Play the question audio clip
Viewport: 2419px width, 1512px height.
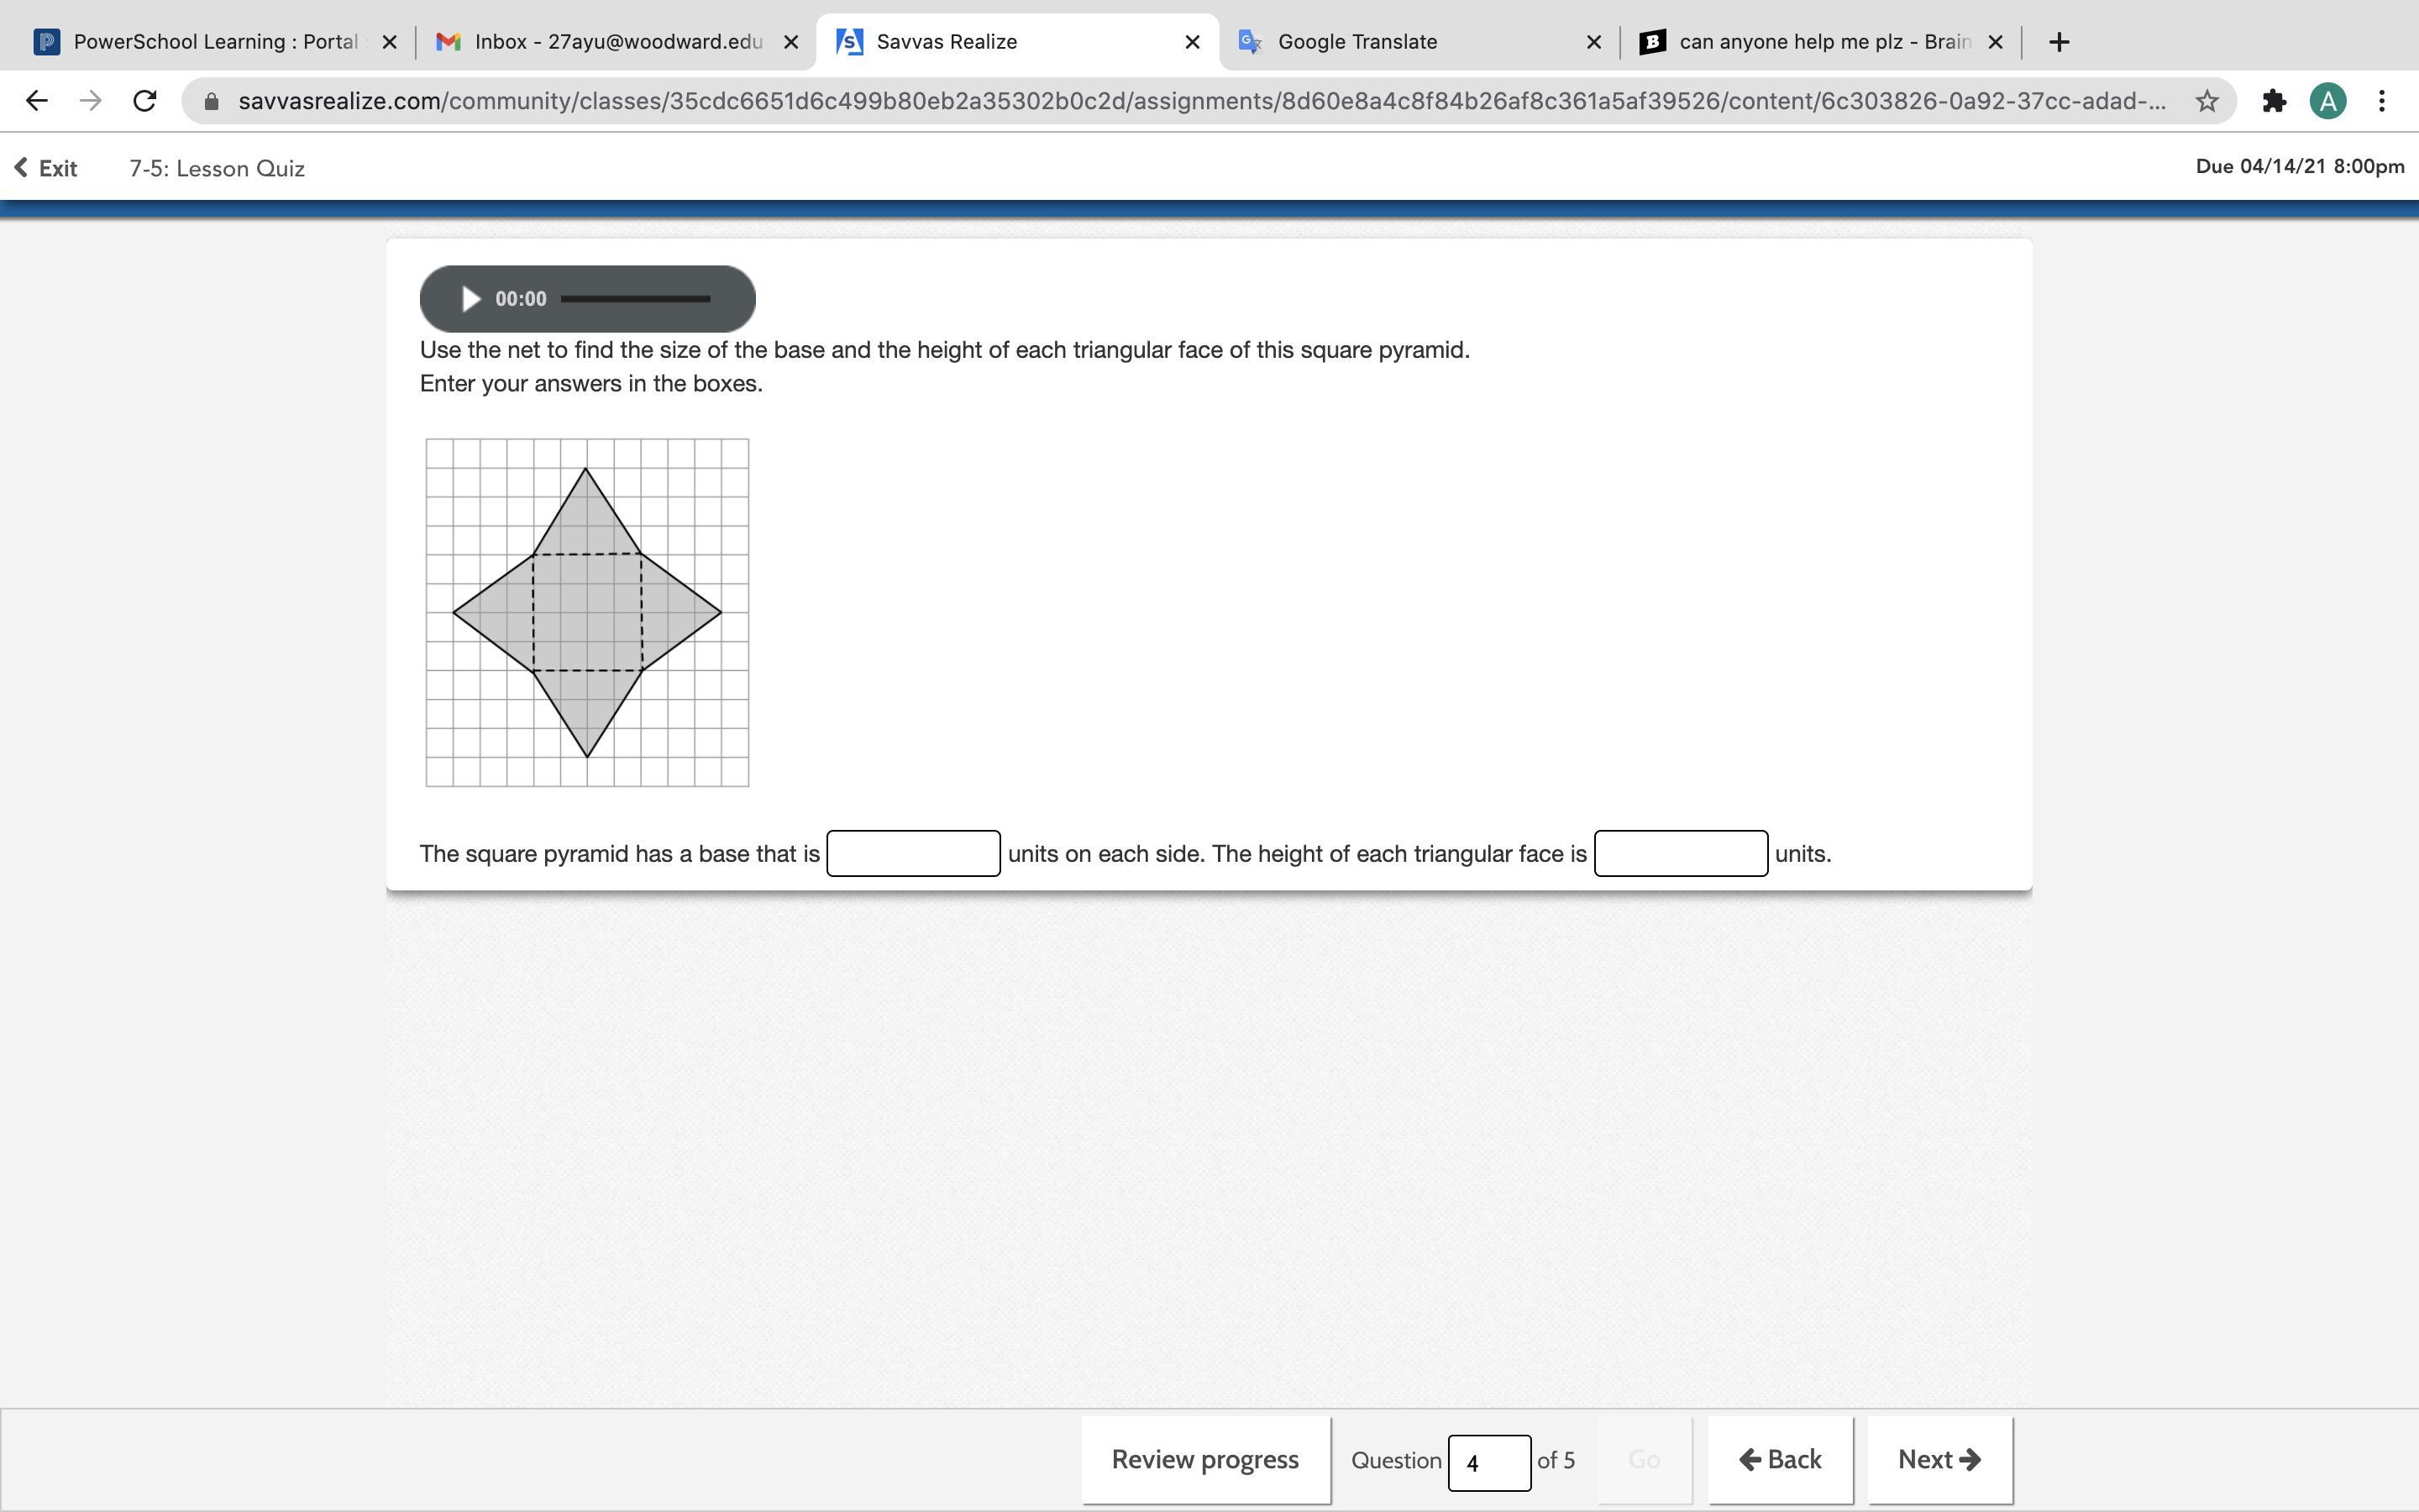(x=470, y=299)
